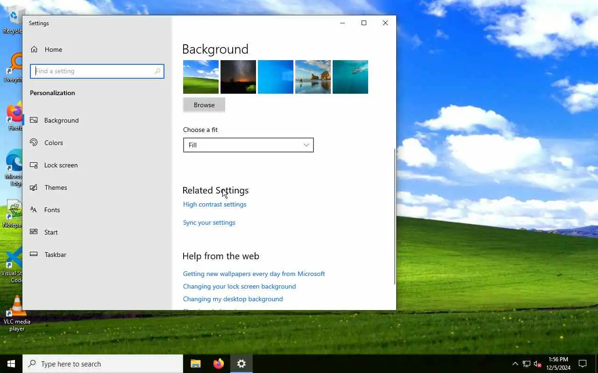Show hidden tray icons chevron
The image size is (598, 373).
point(515,364)
